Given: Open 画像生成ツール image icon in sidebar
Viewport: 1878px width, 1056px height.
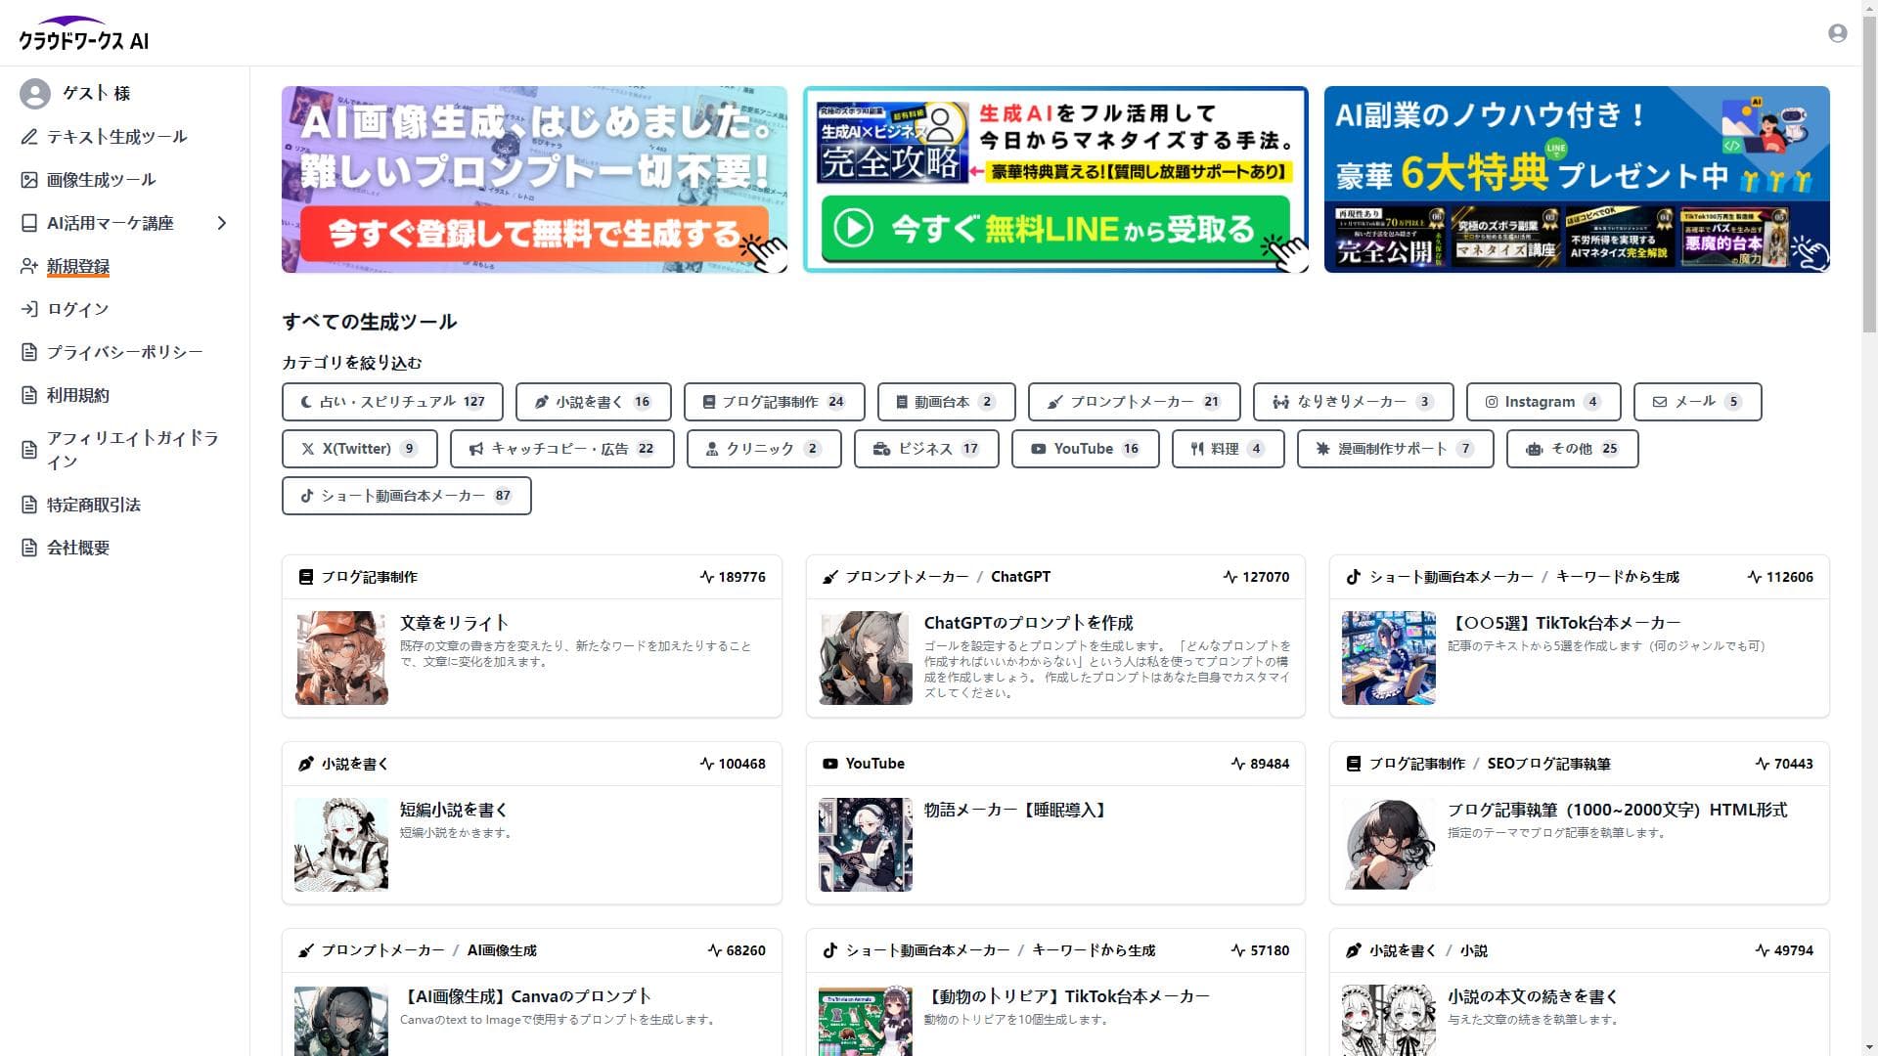Looking at the screenshot, I should click(x=29, y=180).
